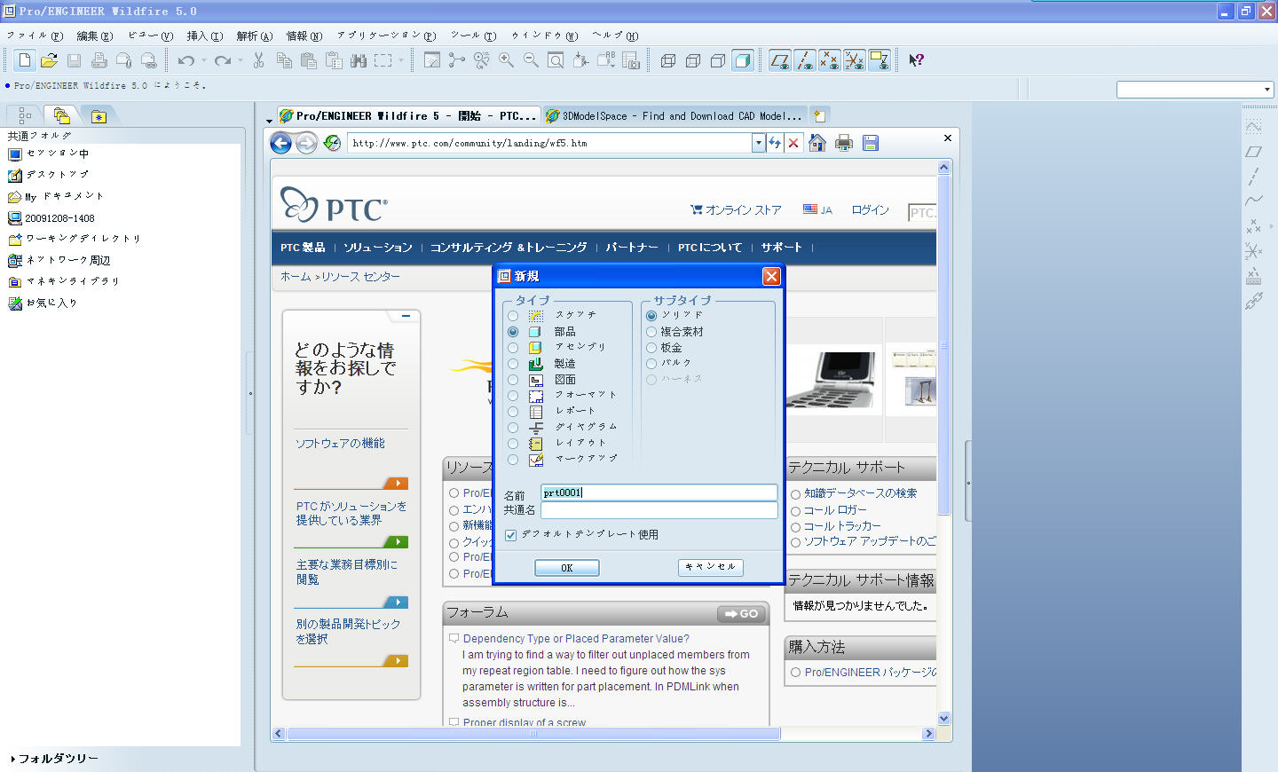The image size is (1278, 772).
Task: Open the 解析 menu
Action: click(254, 36)
